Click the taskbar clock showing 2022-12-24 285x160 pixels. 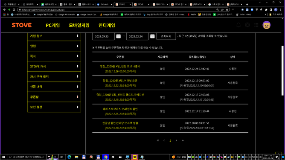click(268, 157)
